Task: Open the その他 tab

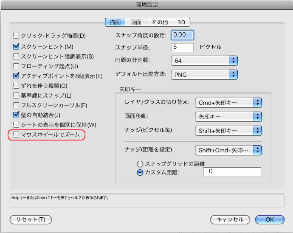Action: [160, 22]
